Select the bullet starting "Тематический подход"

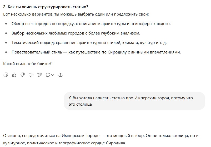89,43
